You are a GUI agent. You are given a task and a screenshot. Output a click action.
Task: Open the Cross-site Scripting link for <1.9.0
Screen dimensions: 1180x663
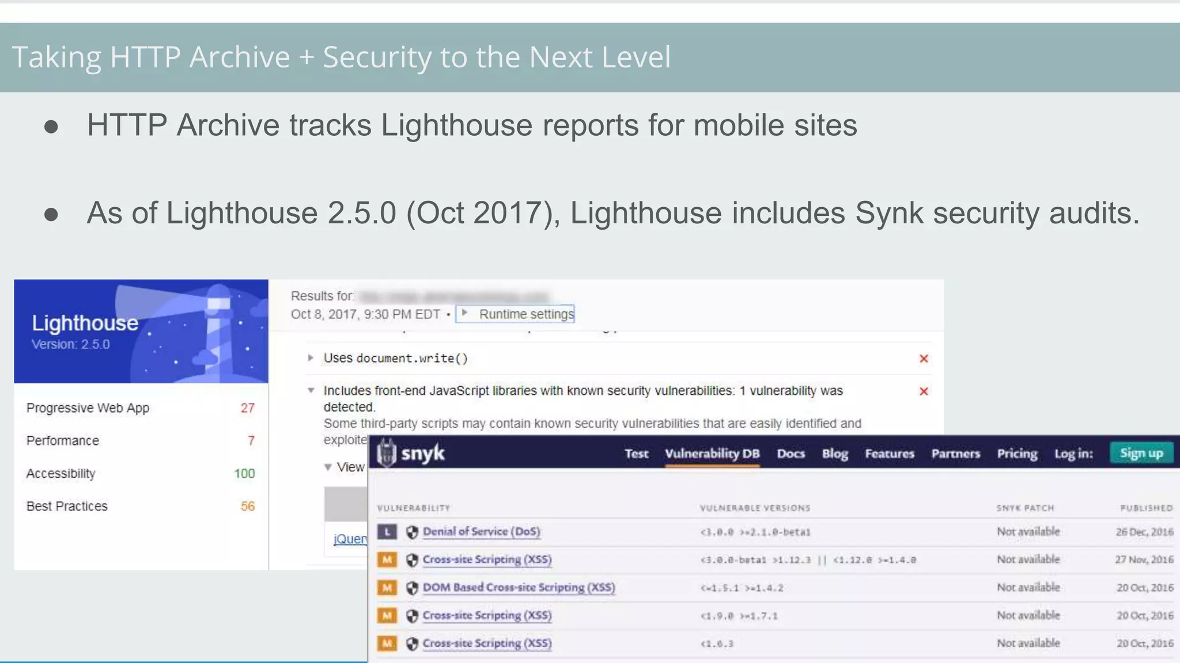(487, 616)
